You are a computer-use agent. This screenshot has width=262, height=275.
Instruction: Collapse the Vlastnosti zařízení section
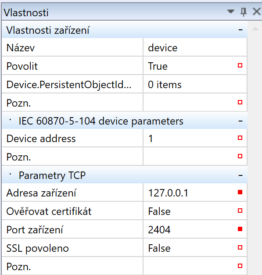240,30
